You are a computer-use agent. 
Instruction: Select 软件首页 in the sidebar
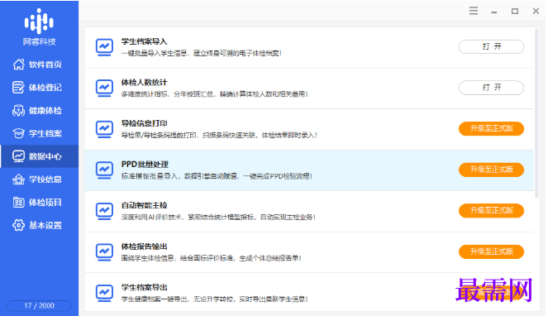(45, 65)
